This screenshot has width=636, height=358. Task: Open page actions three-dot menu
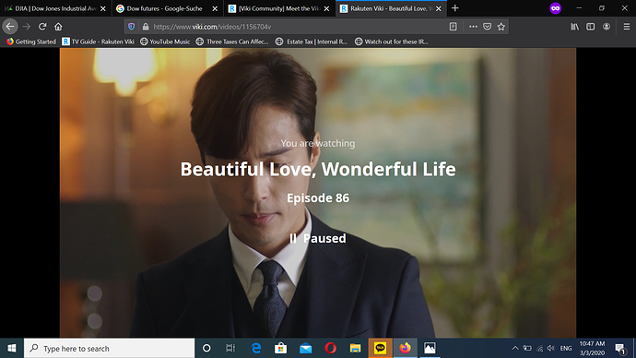pyautogui.click(x=473, y=27)
